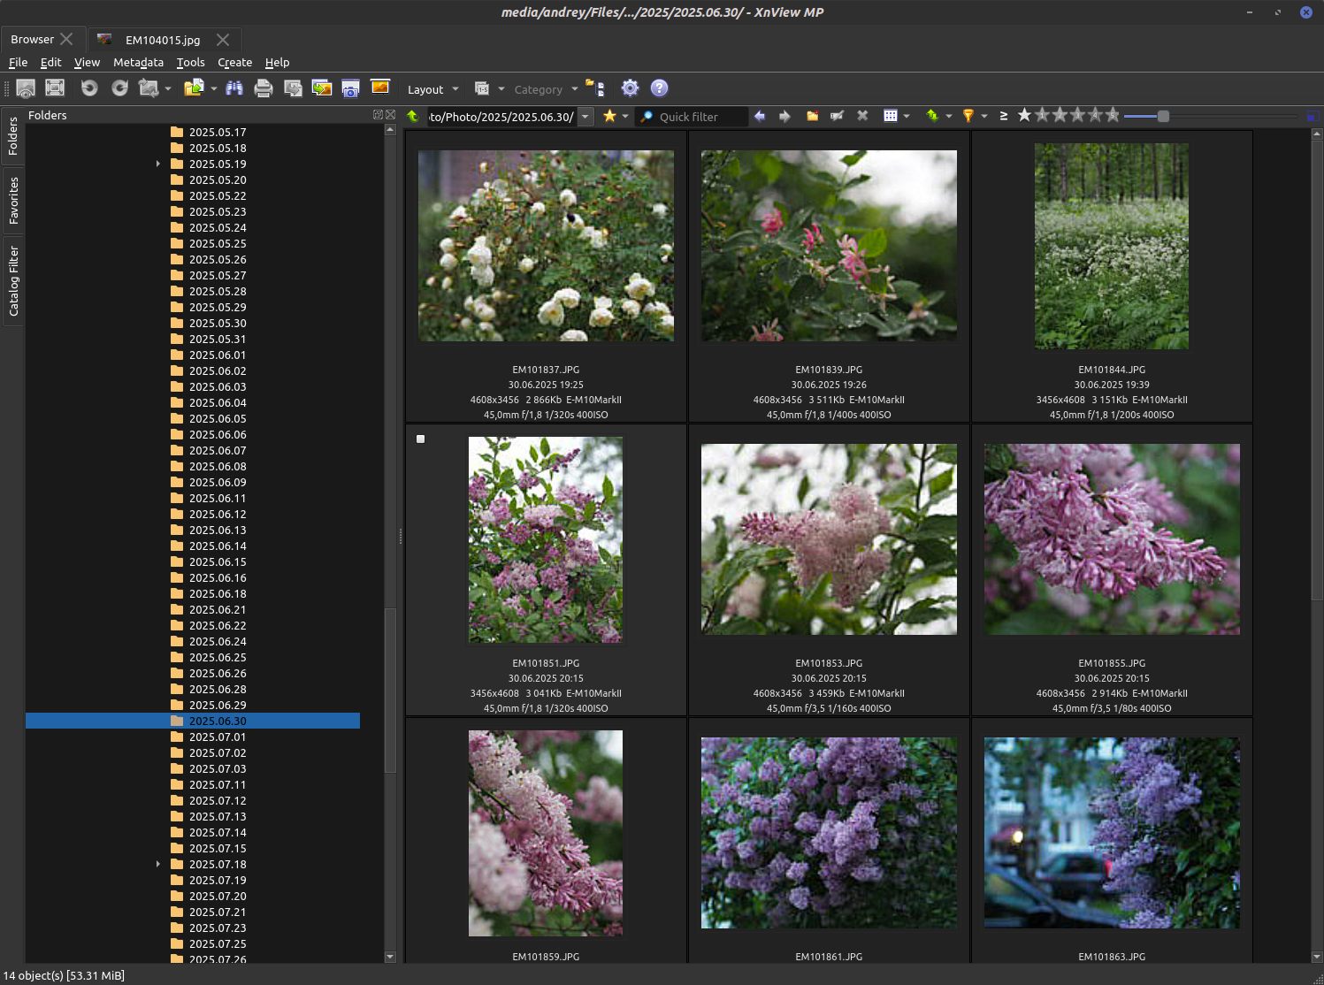
Task: Rotate the image clockwise
Action: (119, 88)
